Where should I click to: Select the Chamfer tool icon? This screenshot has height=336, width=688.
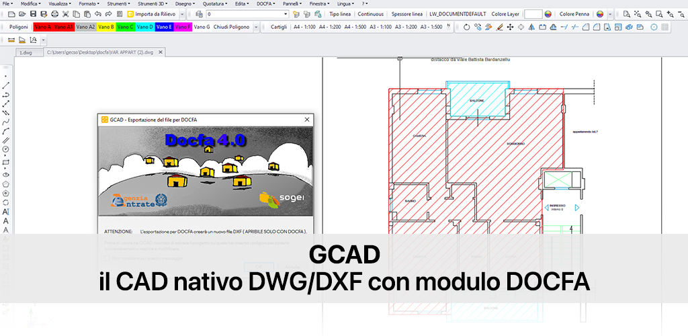[585, 27]
